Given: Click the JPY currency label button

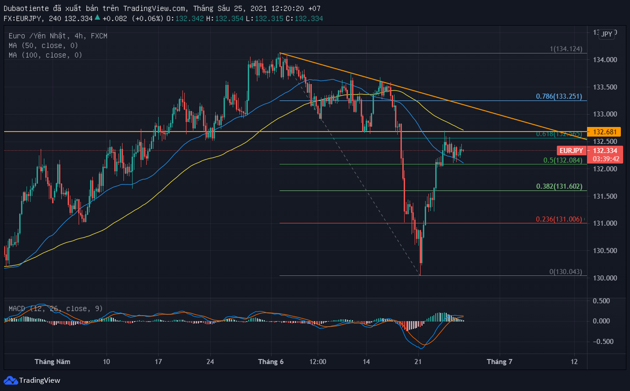Looking at the screenshot, I should tap(607, 34).
